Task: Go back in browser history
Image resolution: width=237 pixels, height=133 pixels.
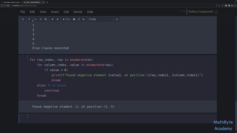Action: coord(2,6)
